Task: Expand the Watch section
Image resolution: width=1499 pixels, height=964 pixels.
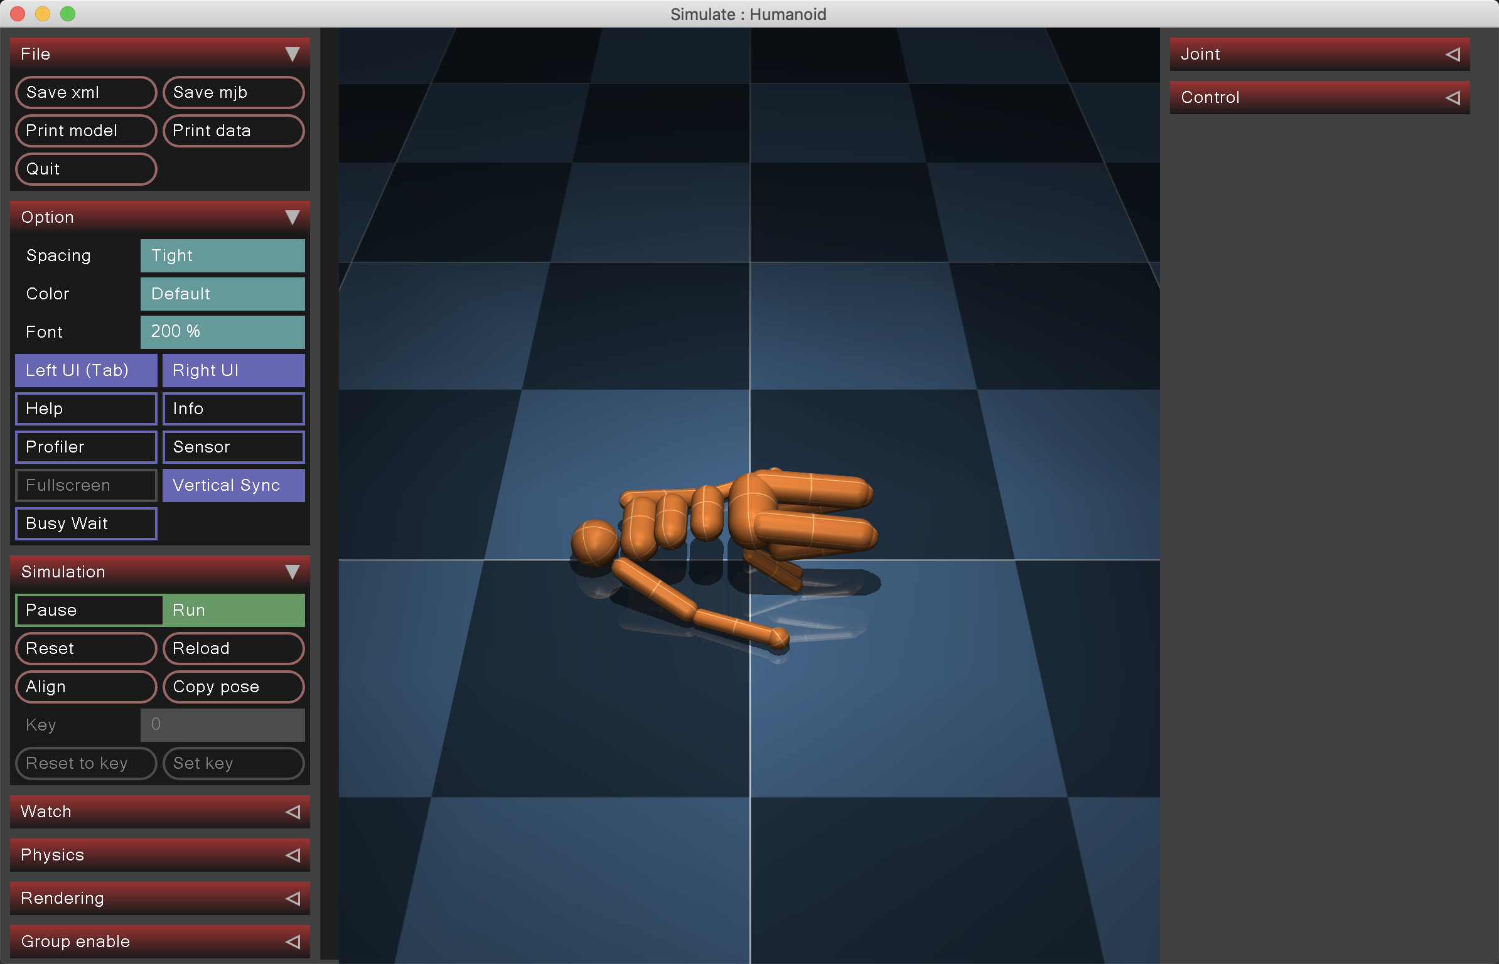Action: click(160, 811)
